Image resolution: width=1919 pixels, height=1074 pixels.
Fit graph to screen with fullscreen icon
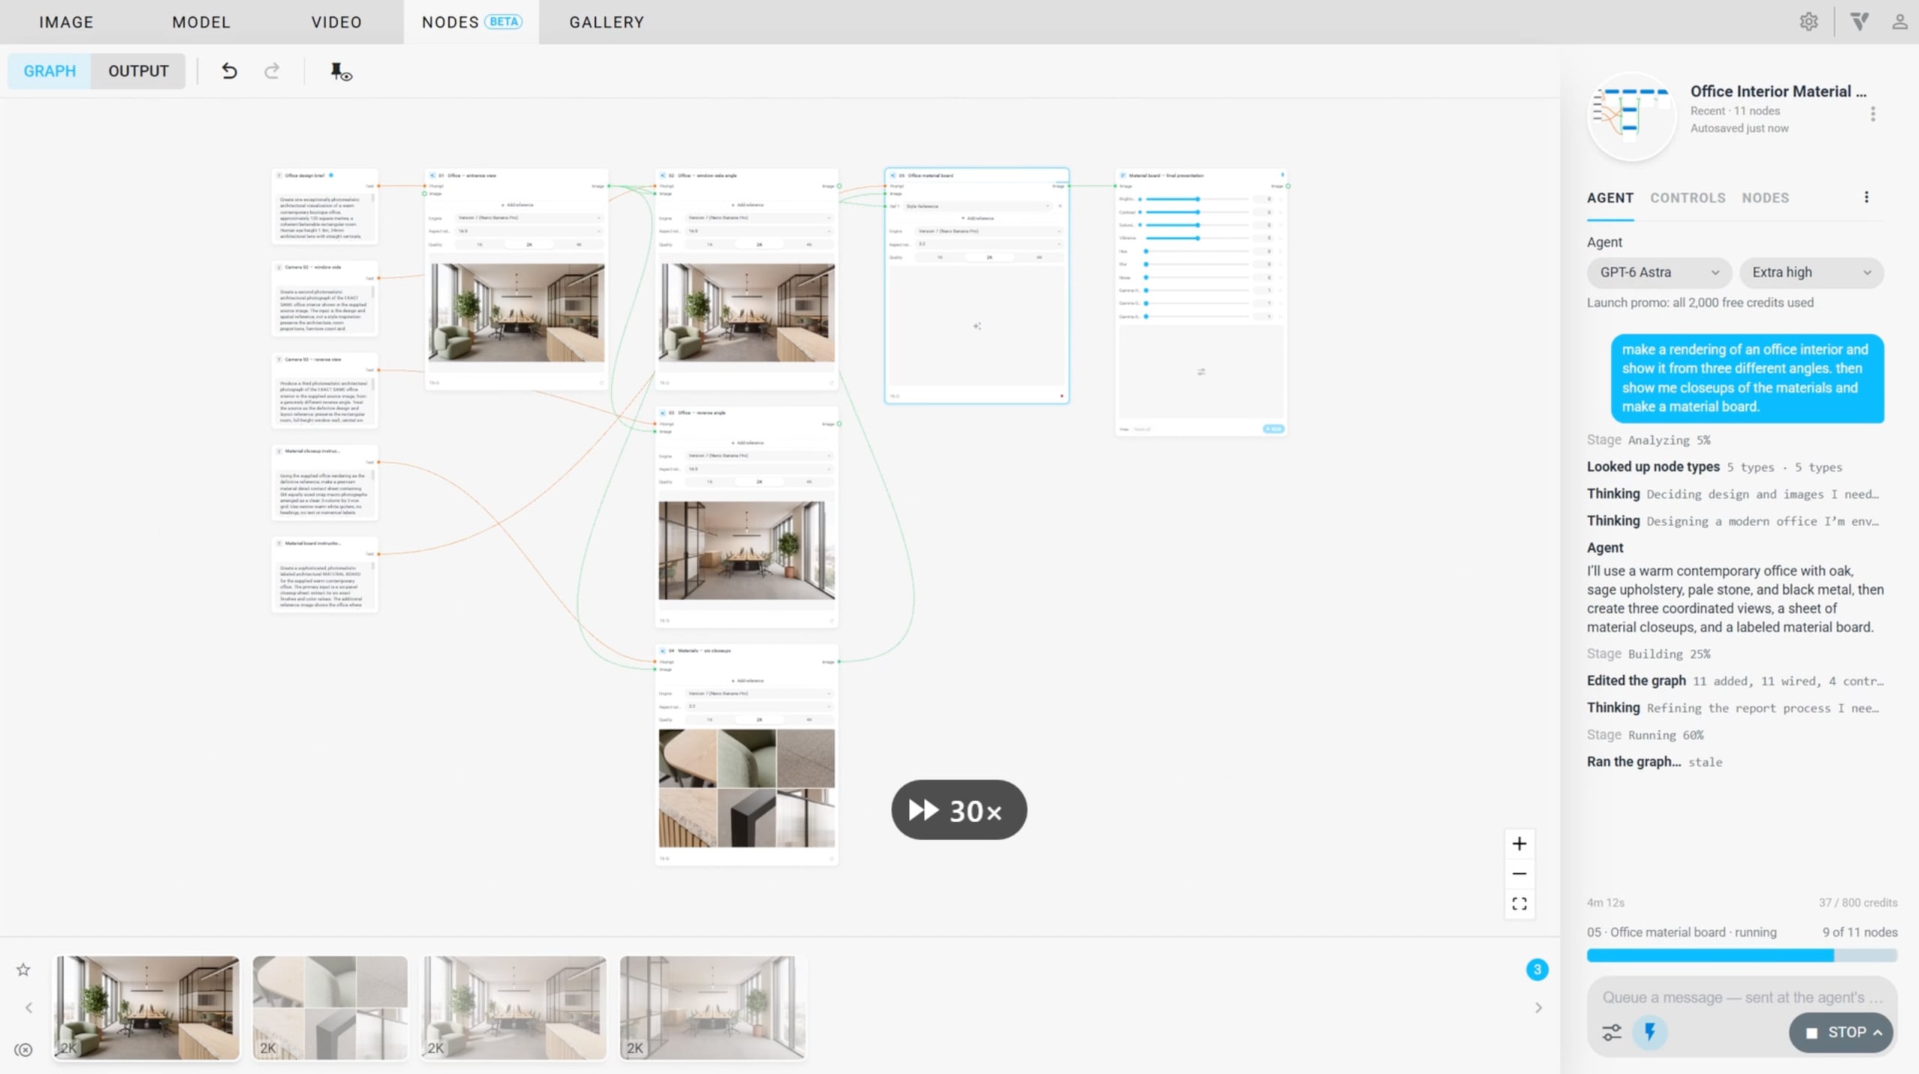point(1519,904)
